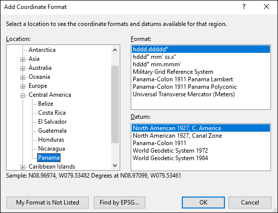Click the Location list scroll down arrow
Viewport: 278px width, 213px height.
click(115, 166)
